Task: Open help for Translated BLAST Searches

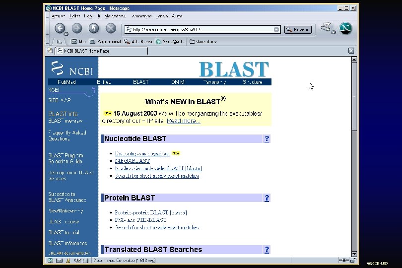Action: pos(267,250)
